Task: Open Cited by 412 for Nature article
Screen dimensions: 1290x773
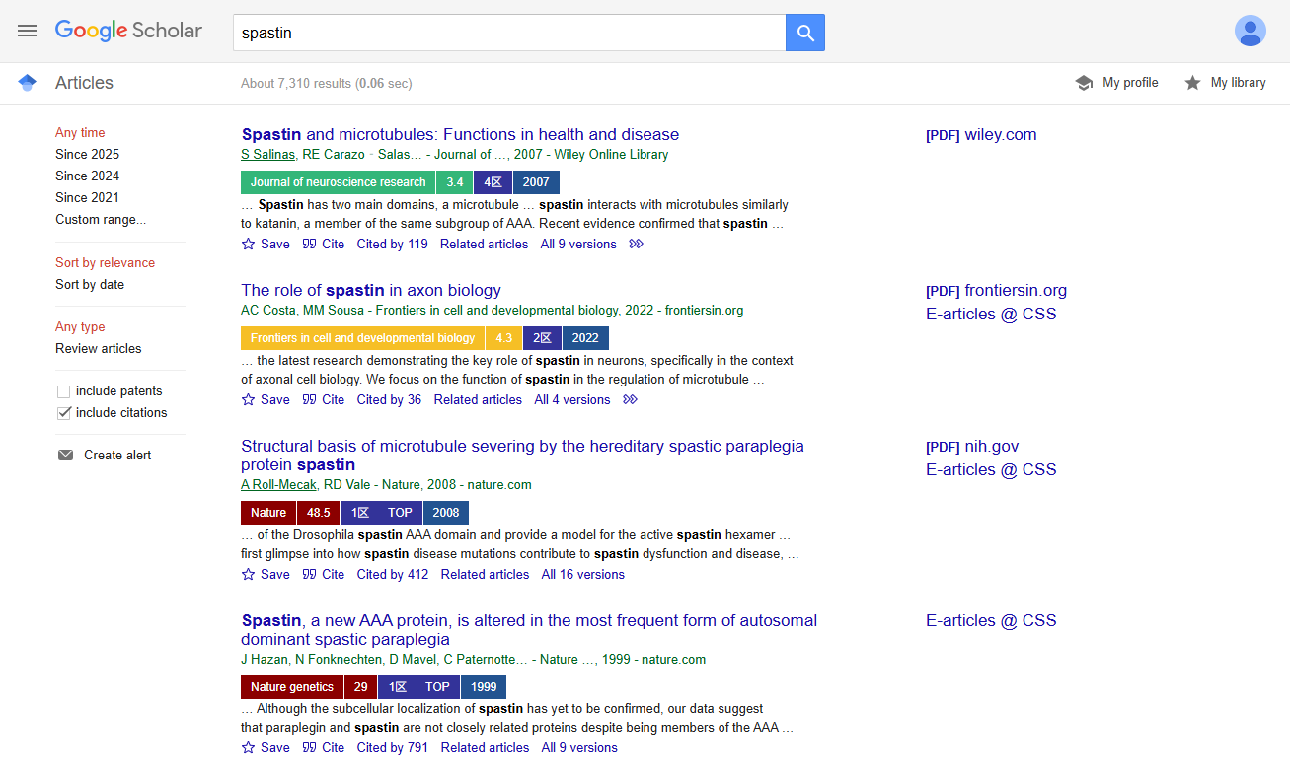Action: (x=393, y=575)
